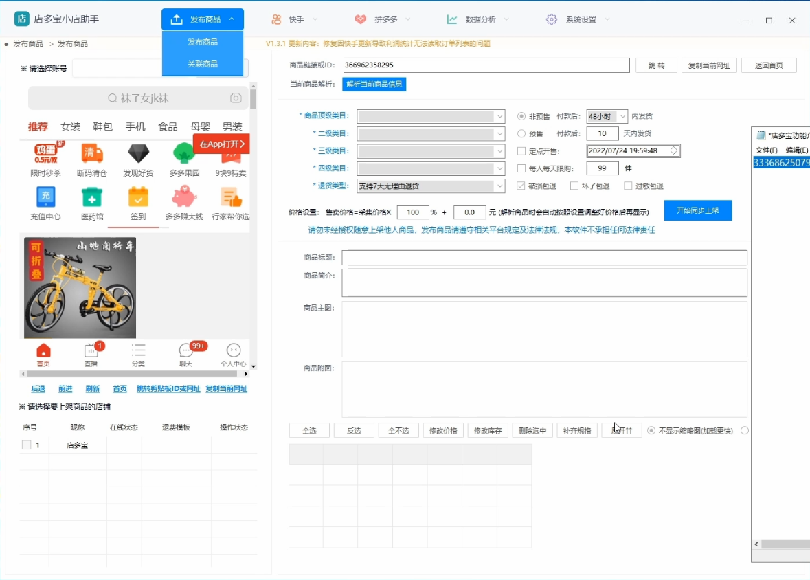Open 数据分析 via the chart icon
Viewport: 810px width, 580px height.
454,19
